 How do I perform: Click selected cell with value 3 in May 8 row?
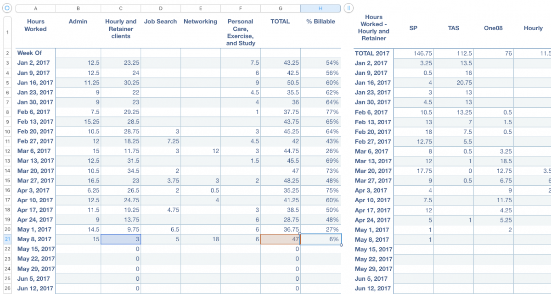(x=121, y=239)
